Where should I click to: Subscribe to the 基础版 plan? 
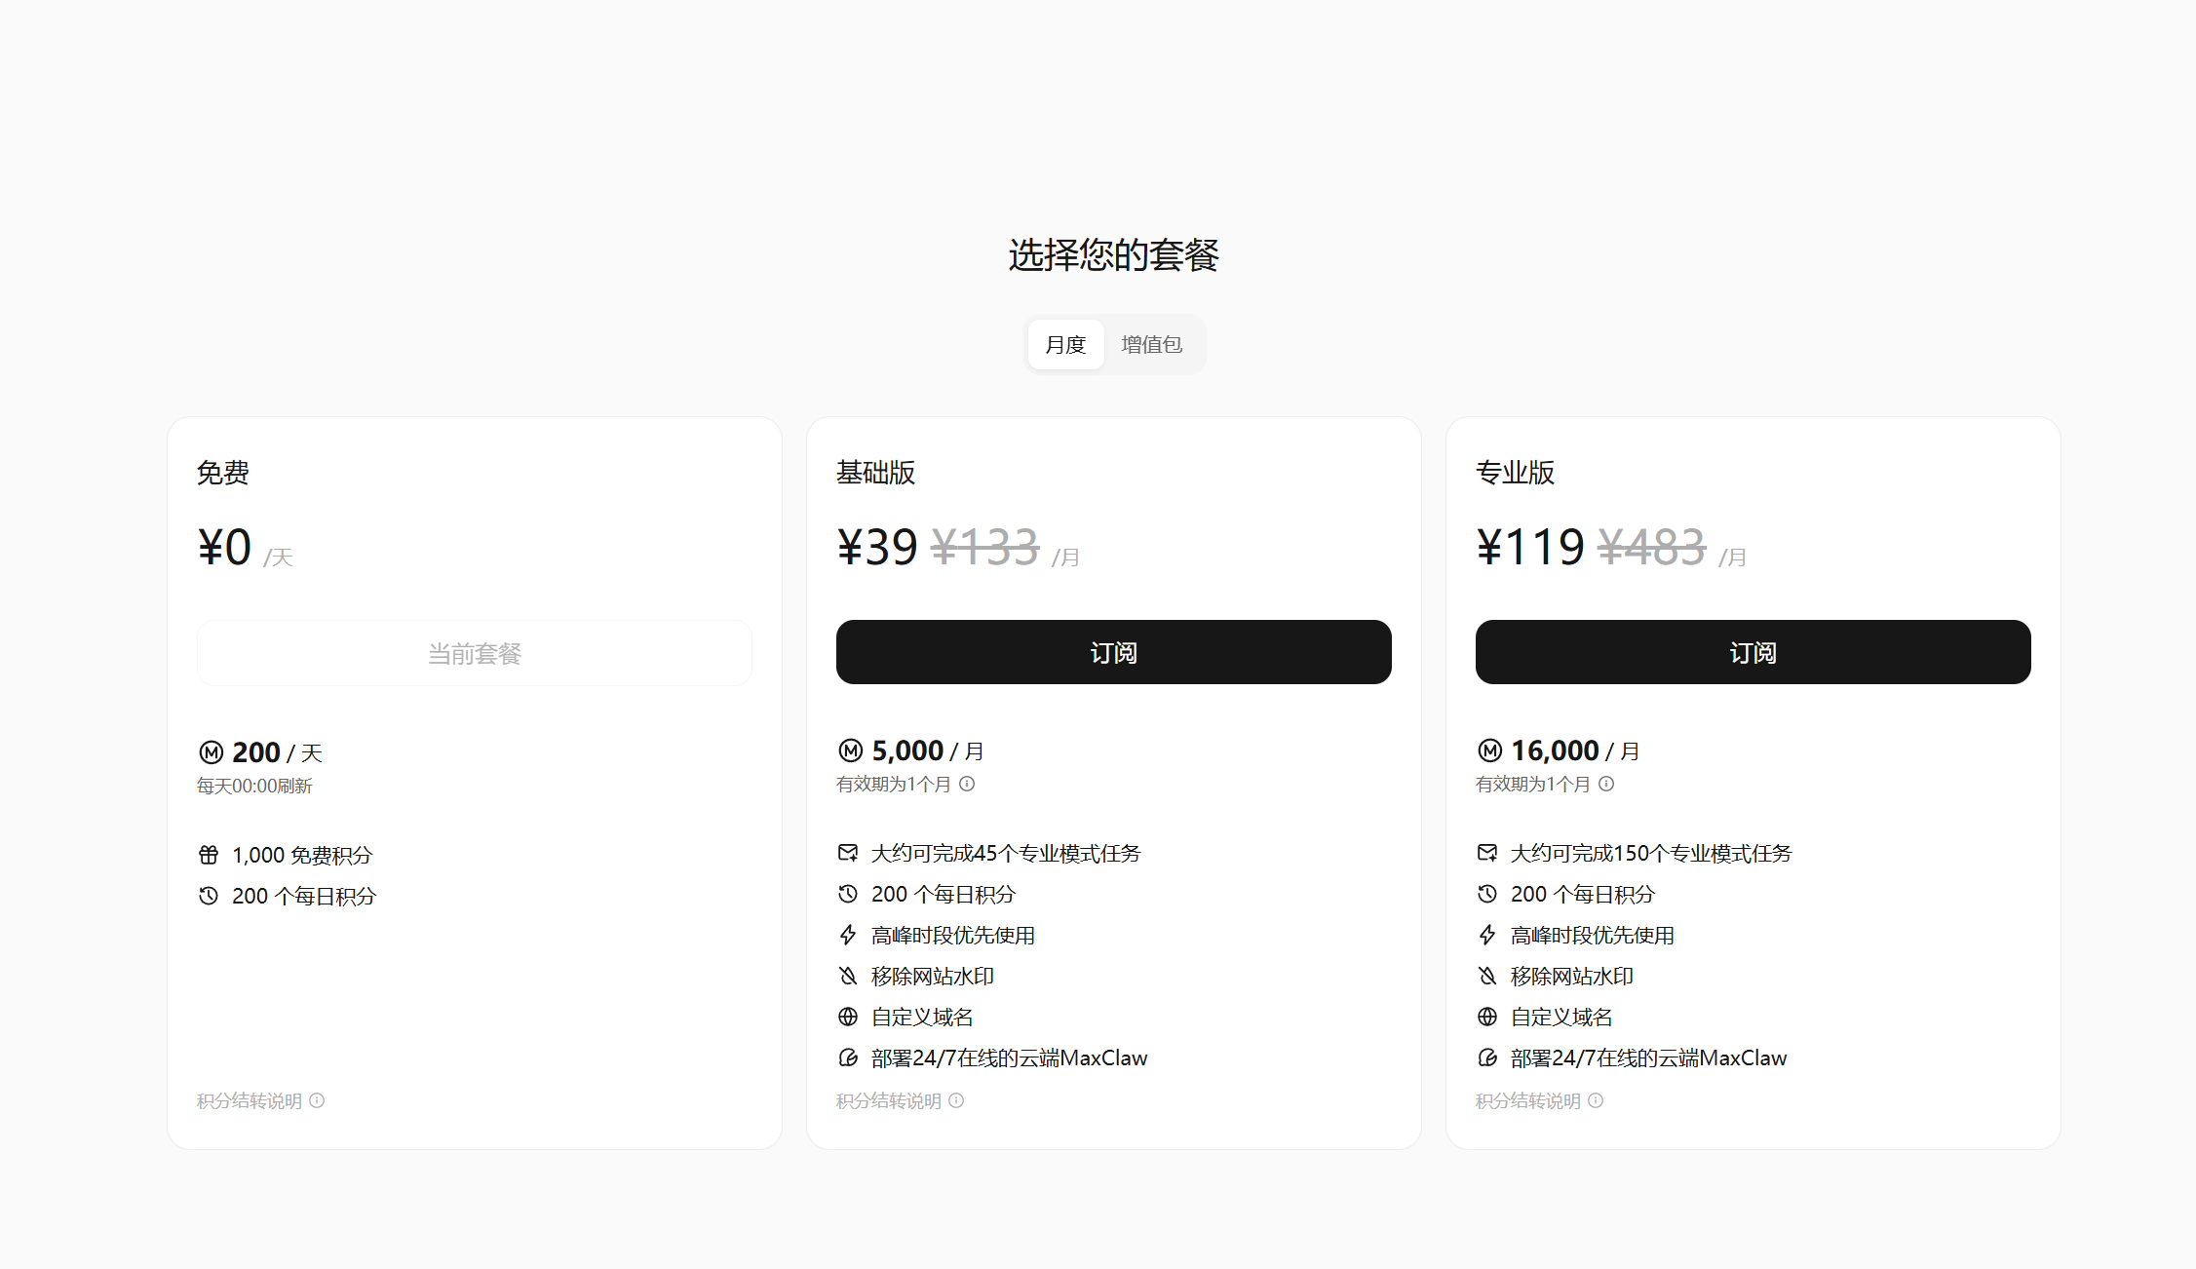coord(1113,652)
